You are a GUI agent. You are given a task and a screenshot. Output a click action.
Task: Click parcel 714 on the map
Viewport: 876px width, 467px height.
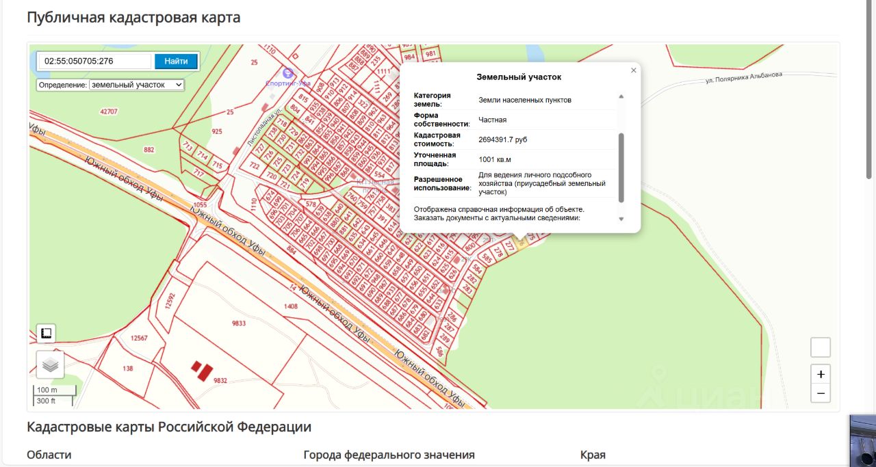click(x=203, y=156)
